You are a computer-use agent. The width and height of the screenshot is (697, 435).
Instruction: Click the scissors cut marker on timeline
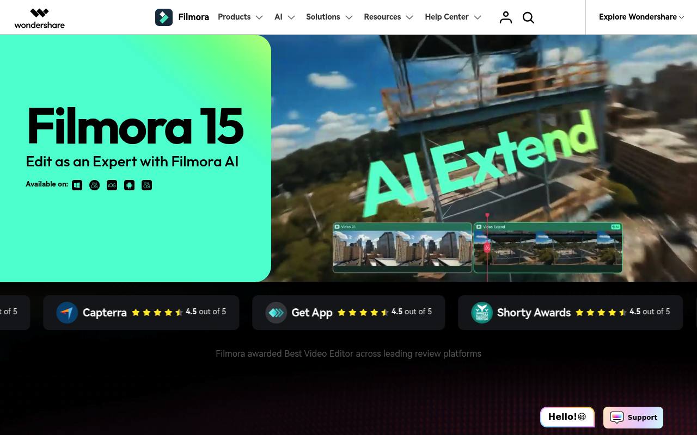tap(487, 247)
